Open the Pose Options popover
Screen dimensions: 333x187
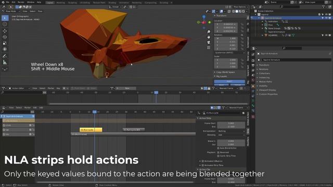point(240,7)
